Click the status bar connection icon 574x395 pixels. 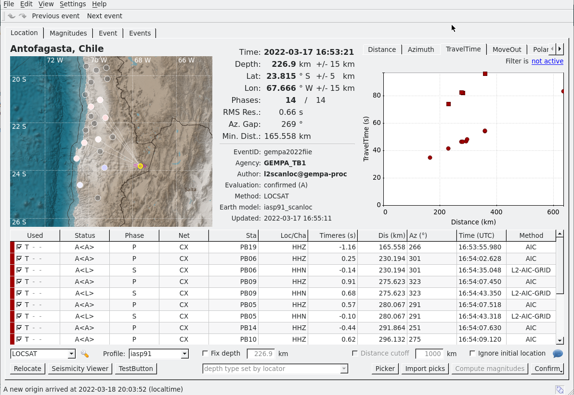coord(560,389)
